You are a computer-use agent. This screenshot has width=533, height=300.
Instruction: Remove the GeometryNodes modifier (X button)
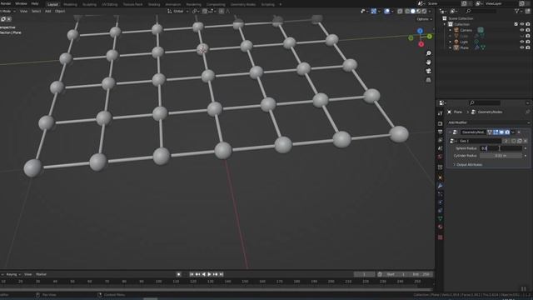click(519, 132)
